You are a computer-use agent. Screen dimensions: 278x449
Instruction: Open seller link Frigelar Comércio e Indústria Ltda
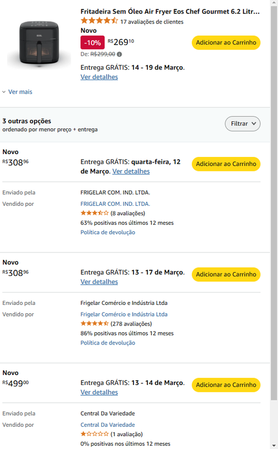point(124,314)
